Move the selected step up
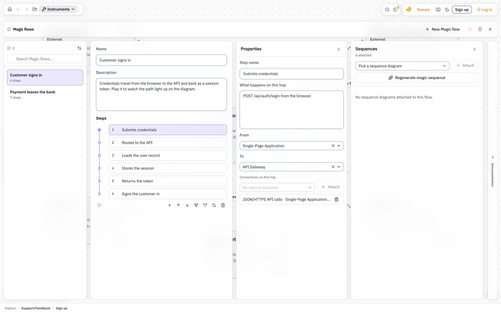Image resolution: width=501 pixels, height=313 pixels. click(178, 205)
